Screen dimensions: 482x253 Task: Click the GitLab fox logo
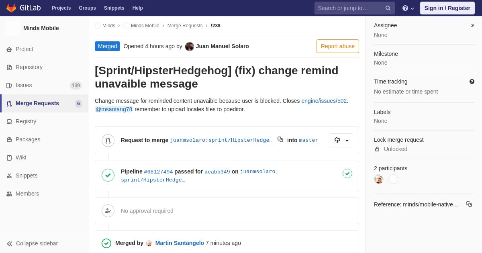[11, 8]
